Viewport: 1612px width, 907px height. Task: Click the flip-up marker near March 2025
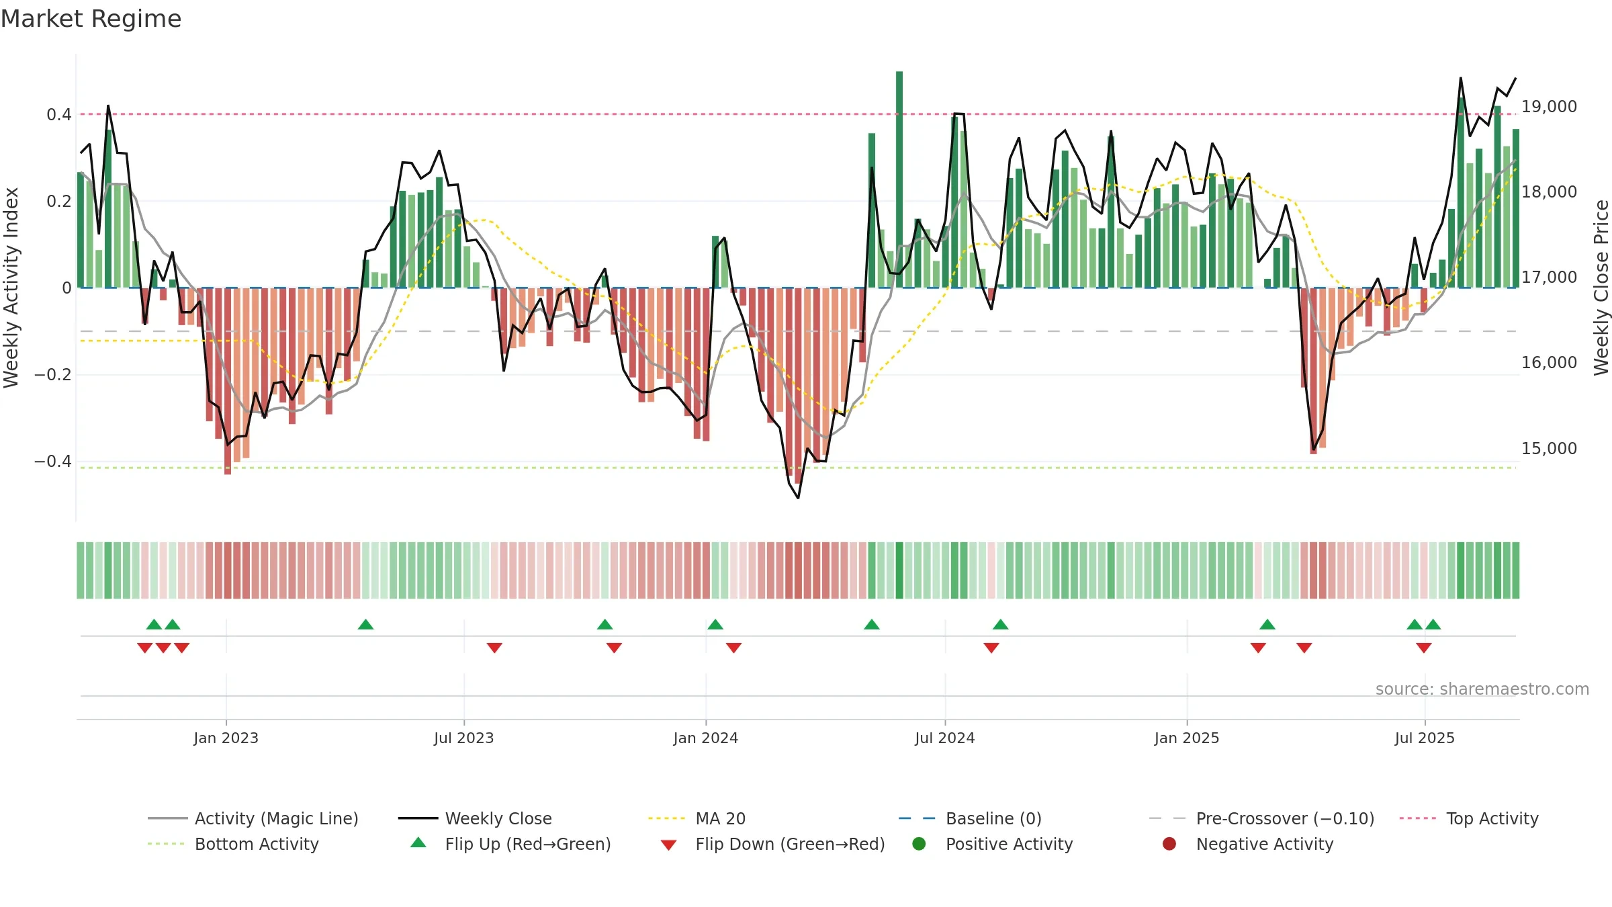(1267, 625)
